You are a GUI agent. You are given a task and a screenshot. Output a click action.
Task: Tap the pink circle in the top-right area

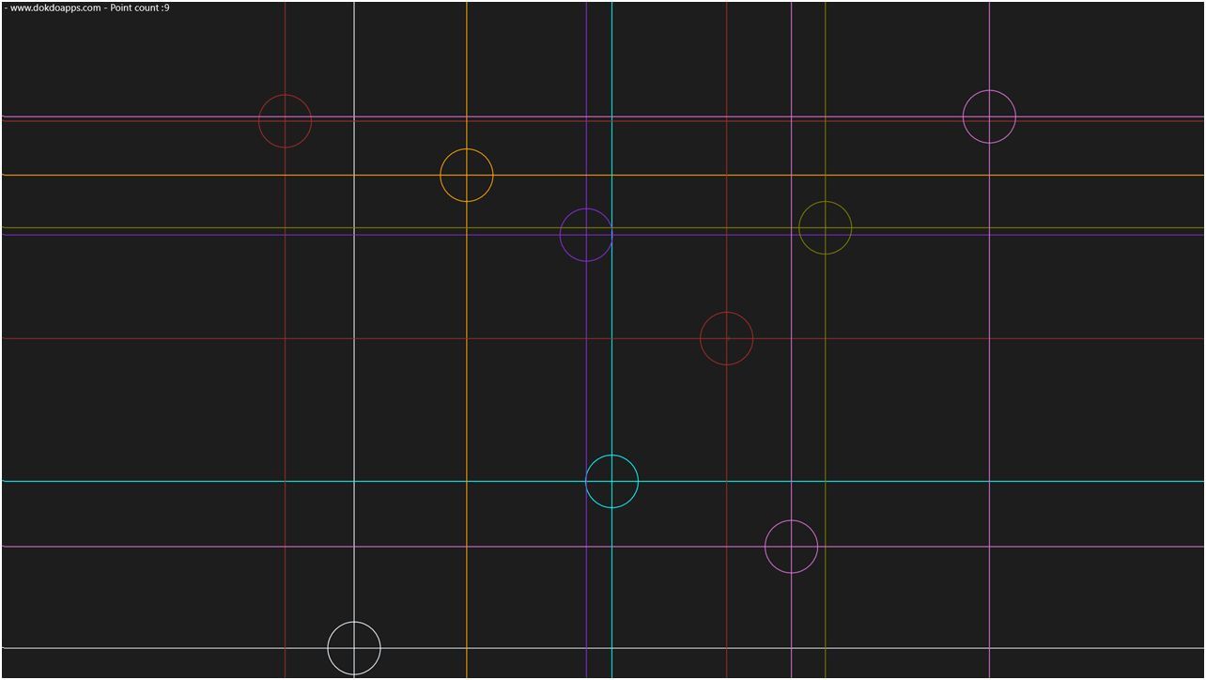tap(989, 117)
